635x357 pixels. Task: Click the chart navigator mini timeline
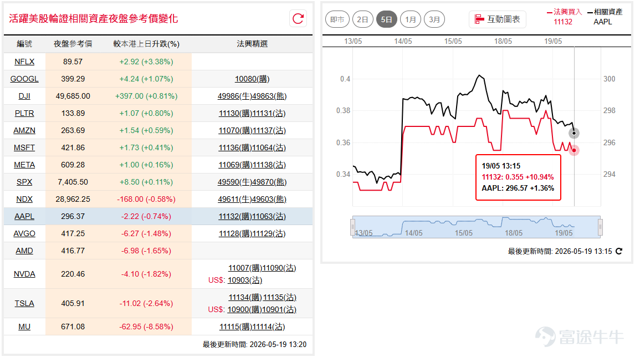pyautogui.click(x=477, y=227)
